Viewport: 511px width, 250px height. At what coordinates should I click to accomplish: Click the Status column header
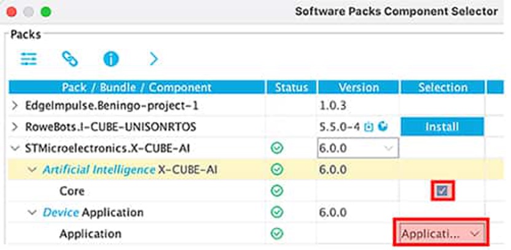click(291, 87)
